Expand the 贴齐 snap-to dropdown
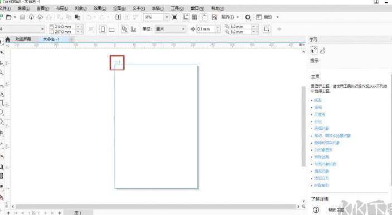392x215 pixels. pyautogui.click(x=230, y=17)
